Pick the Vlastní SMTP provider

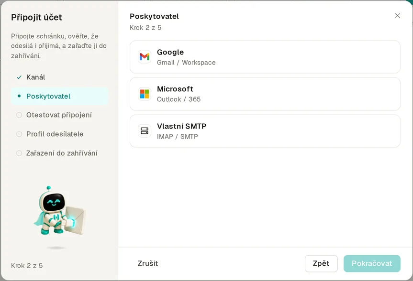[265, 131]
